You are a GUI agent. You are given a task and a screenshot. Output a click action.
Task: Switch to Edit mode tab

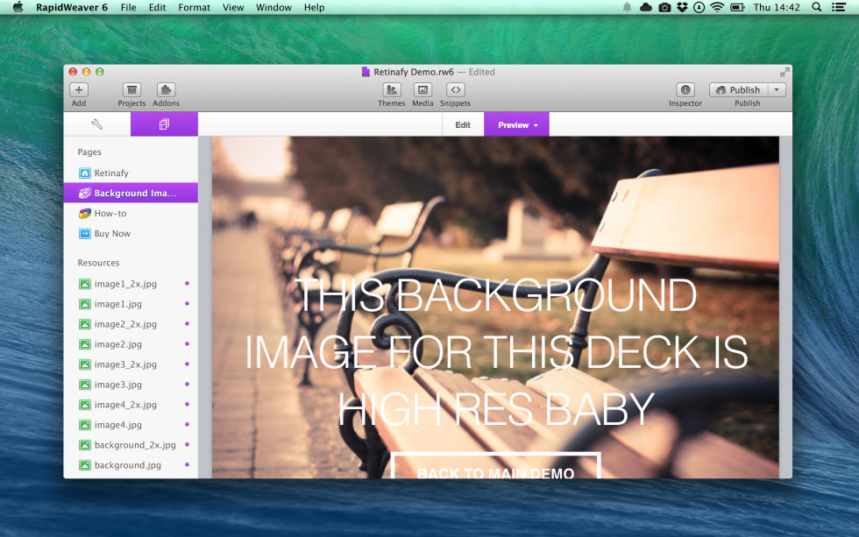[x=463, y=124]
